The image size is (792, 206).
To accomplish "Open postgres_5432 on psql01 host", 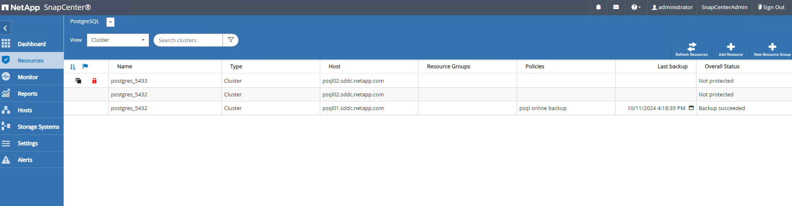I will click(x=129, y=108).
